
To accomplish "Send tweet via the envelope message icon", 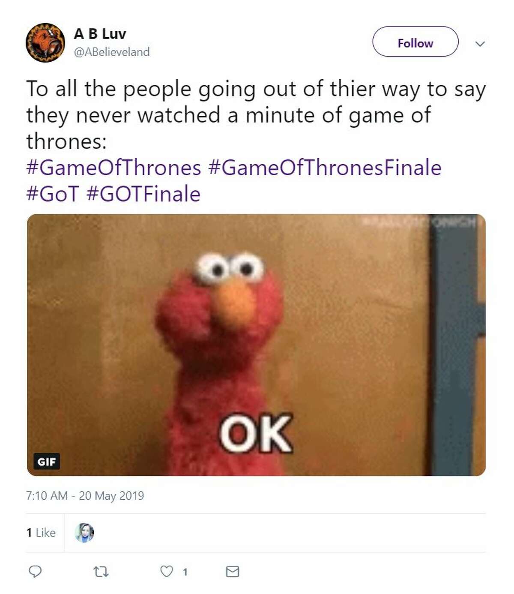I will coord(232,571).
